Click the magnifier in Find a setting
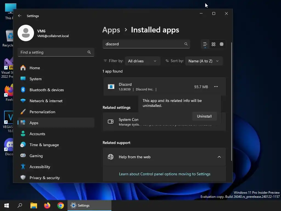Image resolution: width=281 pixels, height=211 pixels. (89, 52)
